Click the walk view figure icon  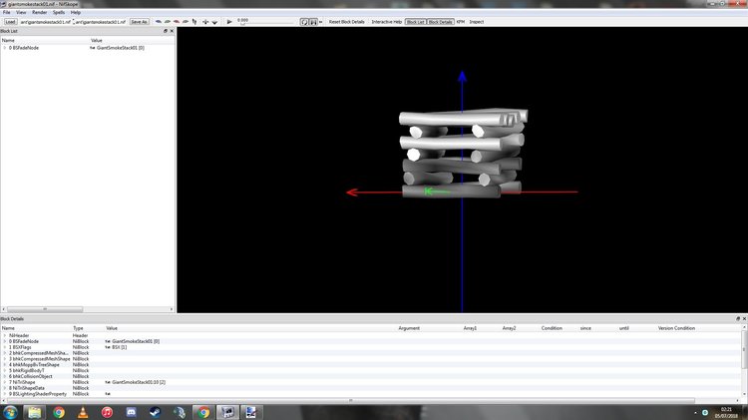194,22
